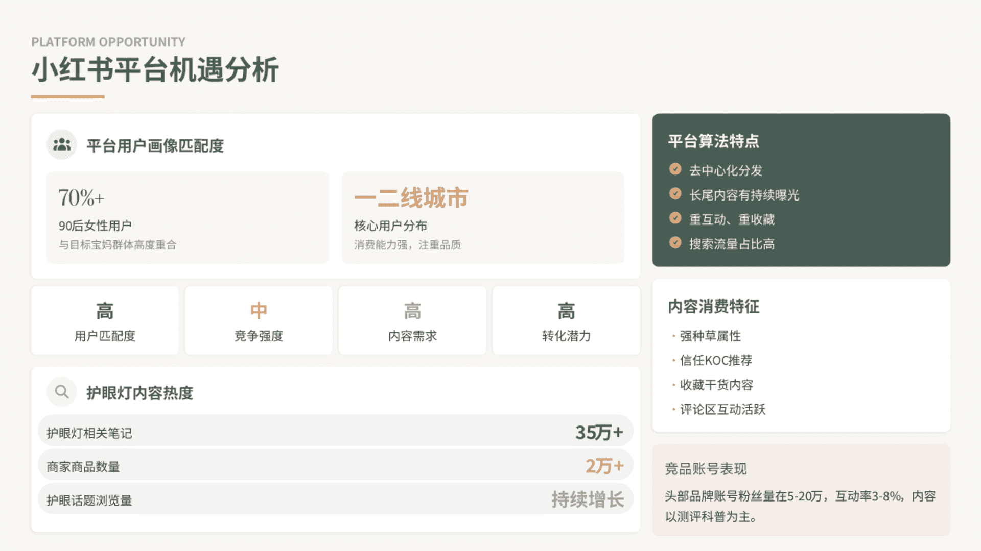Screen dimensions: 981x551
Task: Select the 转化潜力 rating card
Action: tap(566, 320)
